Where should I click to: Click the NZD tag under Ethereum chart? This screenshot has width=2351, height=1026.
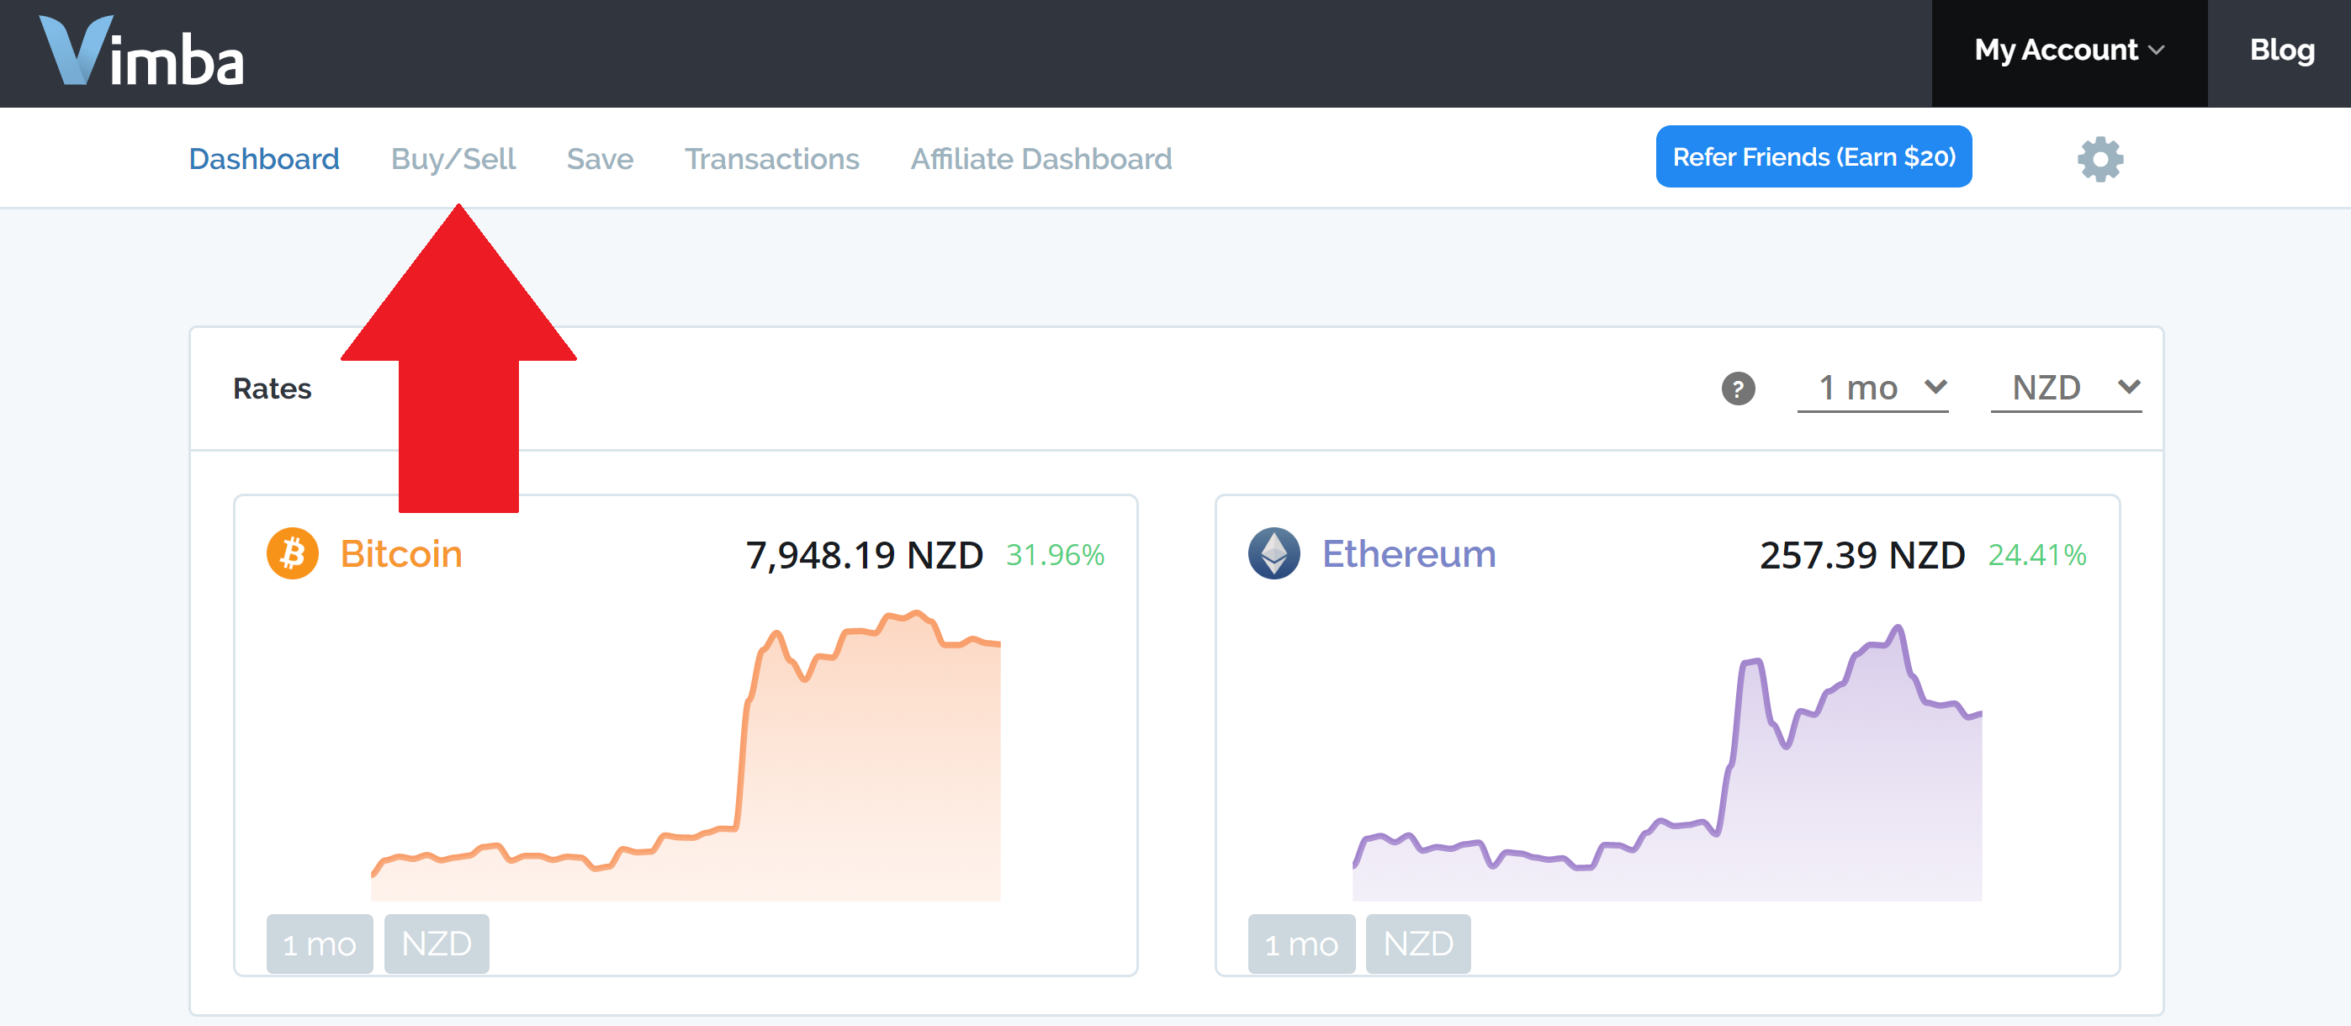(1418, 943)
